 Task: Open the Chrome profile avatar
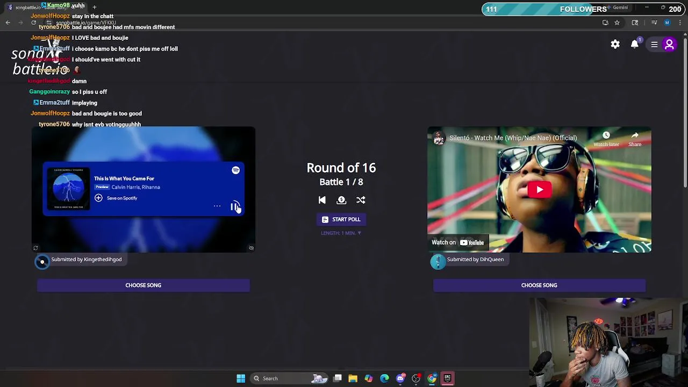click(x=667, y=23)
